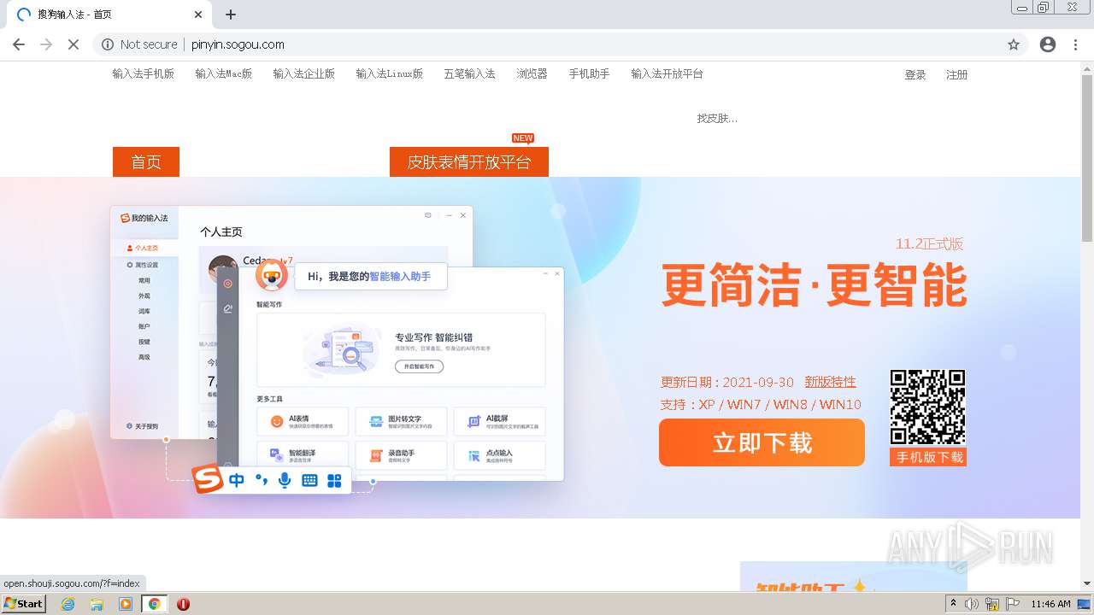Click the browser back arrow
Screen dimensions: 1094x615
tap(19, 44)
